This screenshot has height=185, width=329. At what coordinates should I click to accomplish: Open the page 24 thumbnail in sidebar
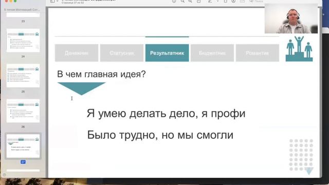tap(23, 41)
